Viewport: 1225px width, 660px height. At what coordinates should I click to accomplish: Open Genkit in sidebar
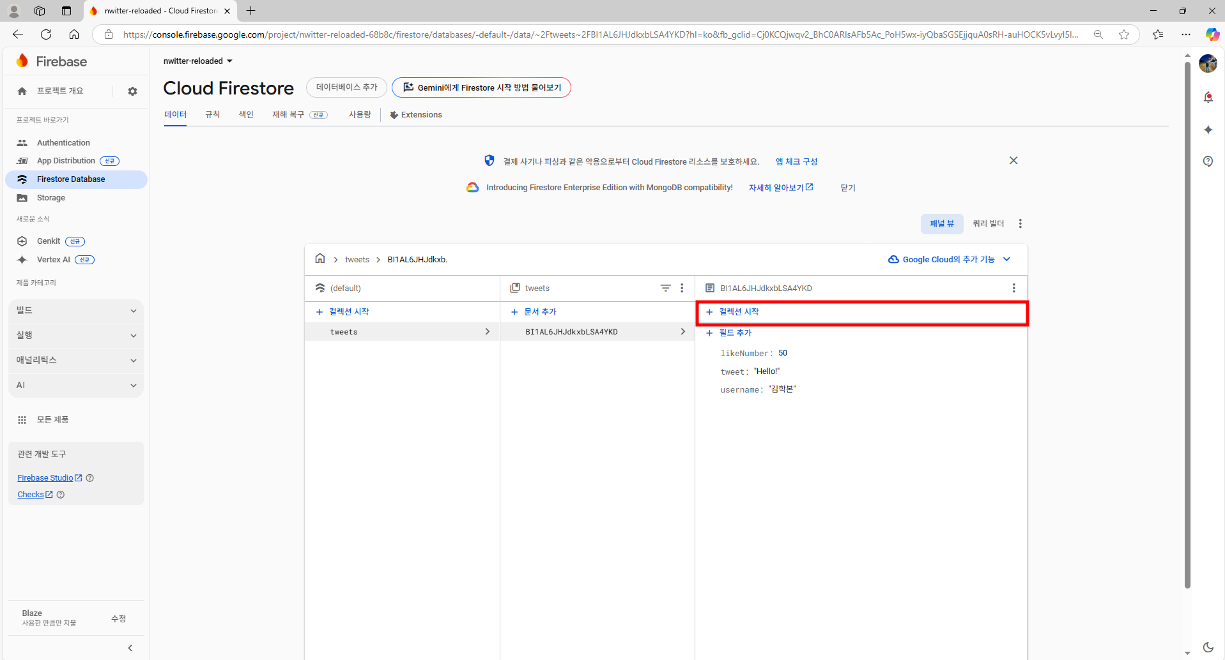click(x=76, y=241)
